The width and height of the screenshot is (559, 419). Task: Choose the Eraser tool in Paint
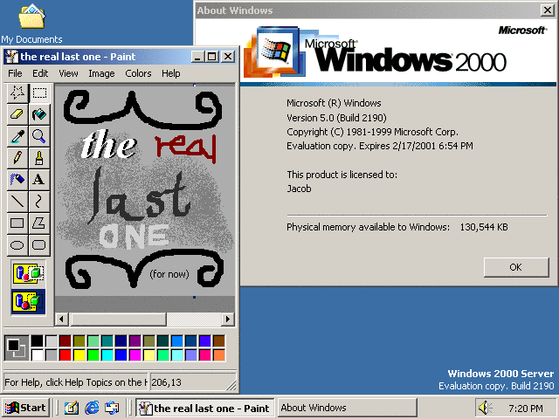[17, 114]
